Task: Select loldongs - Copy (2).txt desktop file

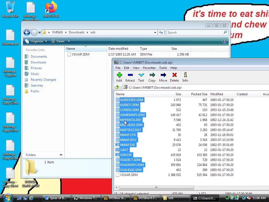Action: [x=10, y=95]
